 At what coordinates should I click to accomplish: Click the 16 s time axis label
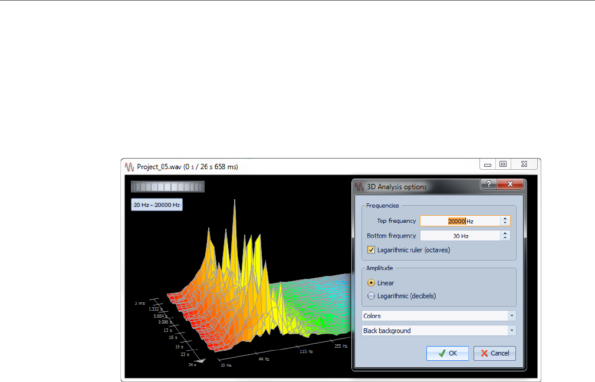pyautogui.click(x=173, y=337)
